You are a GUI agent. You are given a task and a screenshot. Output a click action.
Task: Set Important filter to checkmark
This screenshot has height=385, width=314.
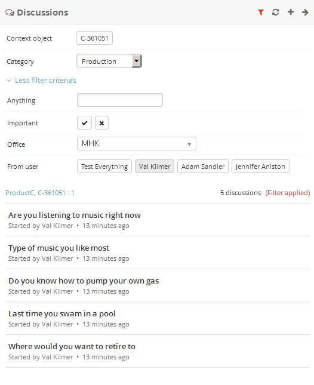click(x=84, y=123)
